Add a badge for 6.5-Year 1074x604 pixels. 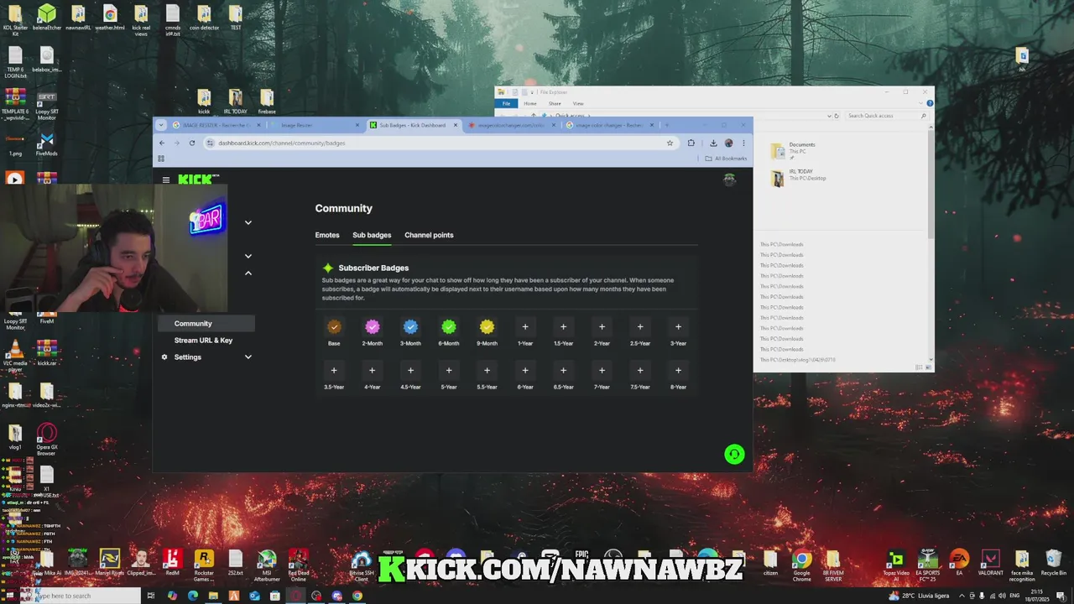point(563,370)
